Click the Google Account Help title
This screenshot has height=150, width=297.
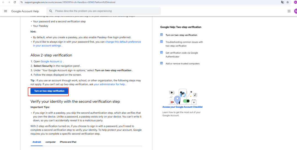coord(25,11)
